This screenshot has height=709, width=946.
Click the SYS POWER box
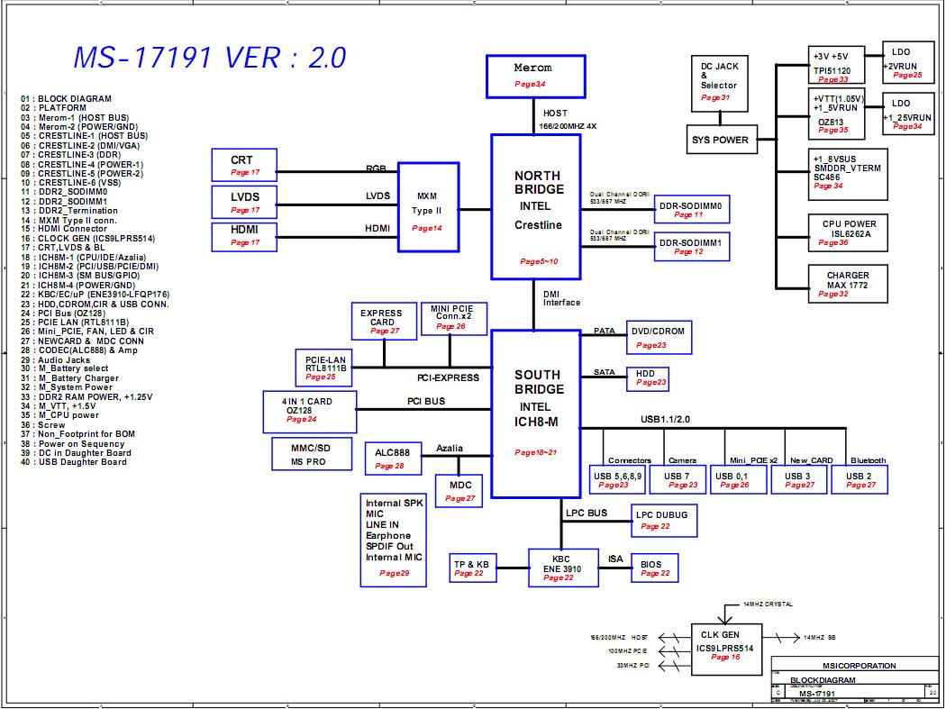722,140
